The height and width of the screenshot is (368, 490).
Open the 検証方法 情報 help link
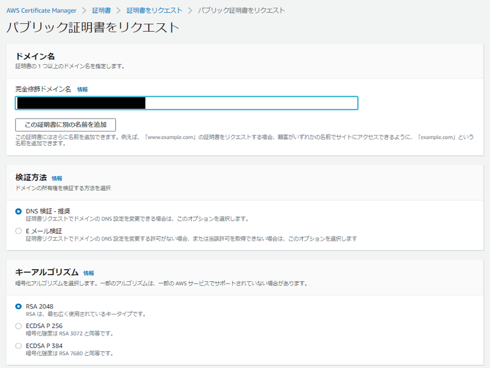pos(57,179)
